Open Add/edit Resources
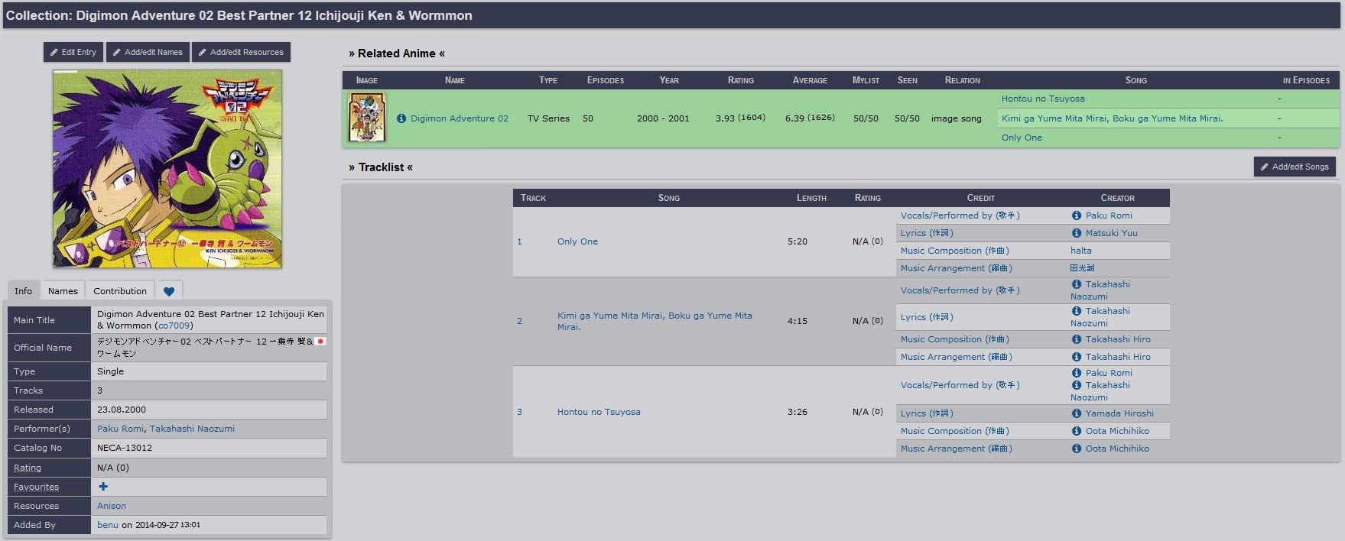 coord(241,52)
